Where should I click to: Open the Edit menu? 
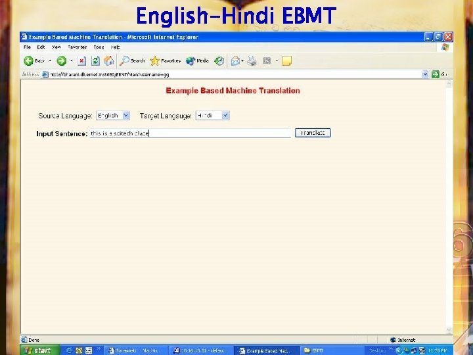(41, 47)
